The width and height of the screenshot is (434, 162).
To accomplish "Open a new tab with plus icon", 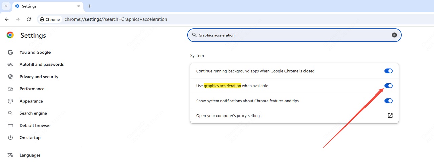I will click(x=90, y=6).
